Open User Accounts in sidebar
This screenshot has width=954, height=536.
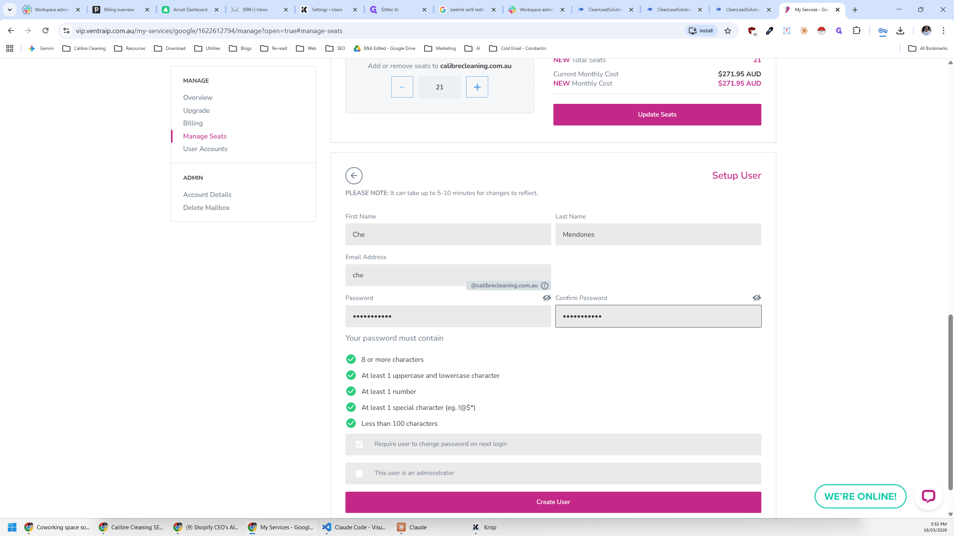tap(205, 149)
